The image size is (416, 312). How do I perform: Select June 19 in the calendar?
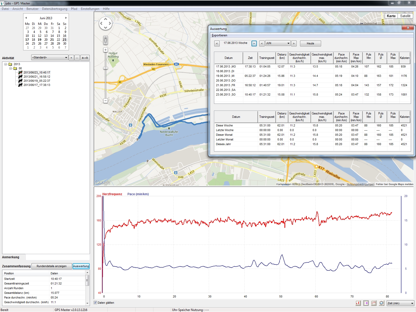[40, 40]
